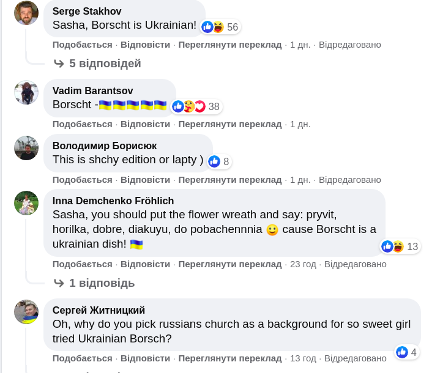Show the 4 likes on Сергей's comment
440x373 pixels.
(x=406, y=352)
